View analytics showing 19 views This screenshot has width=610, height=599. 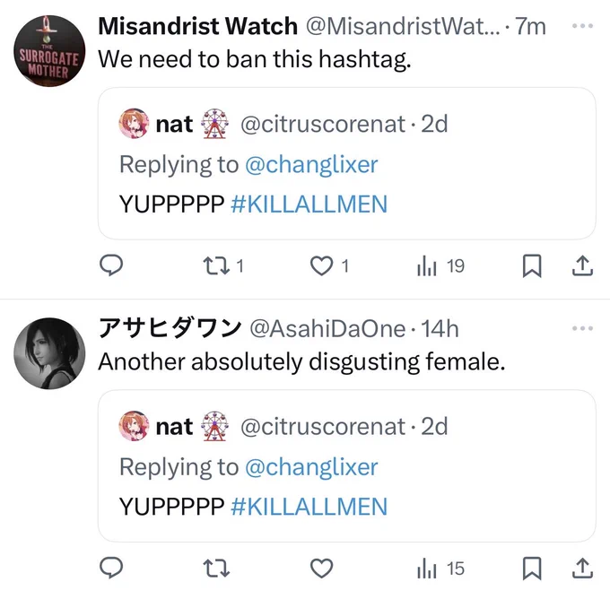pyautogui.click(x=440, y=266)
